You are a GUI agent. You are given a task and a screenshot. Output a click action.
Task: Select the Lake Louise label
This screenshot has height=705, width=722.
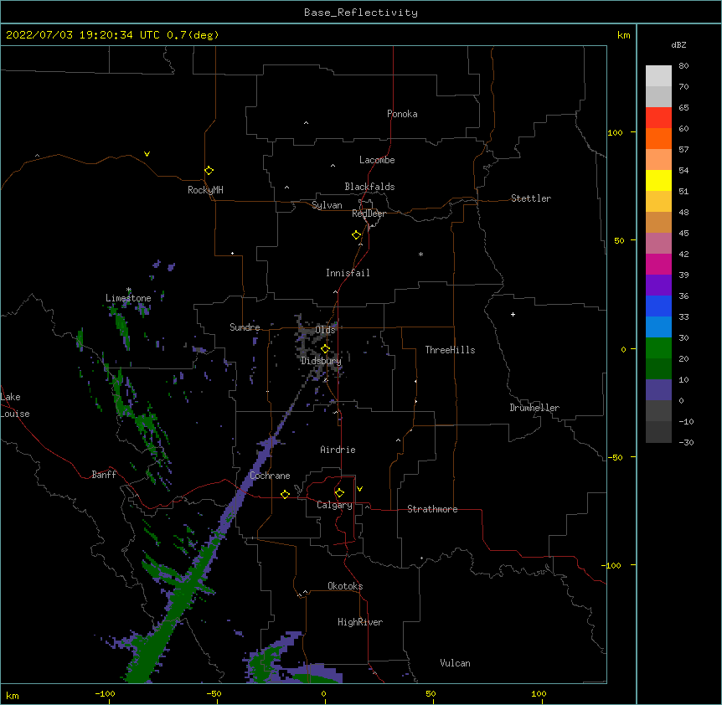click(x=15, y=405)
